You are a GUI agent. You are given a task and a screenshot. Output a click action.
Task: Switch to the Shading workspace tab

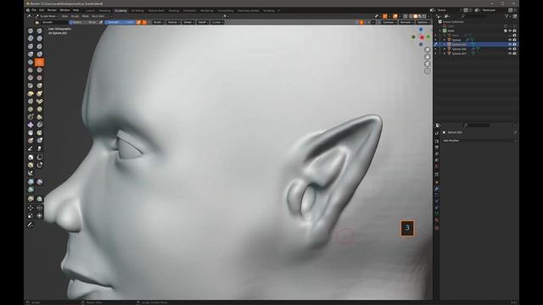pos(173,11)
